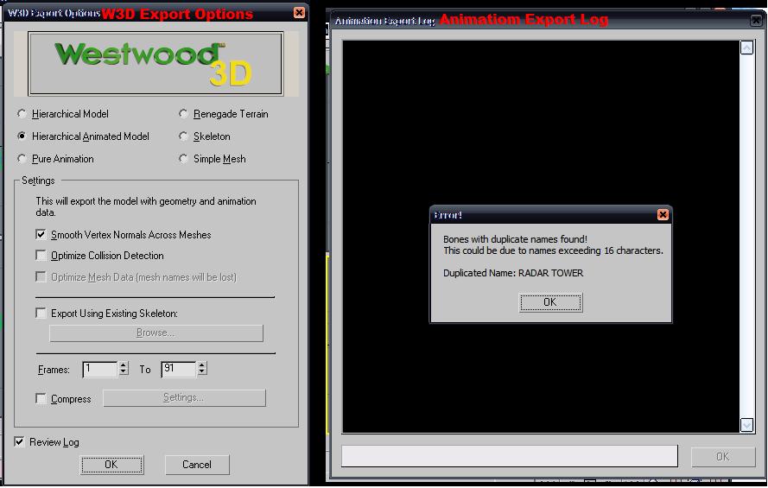Viewport: 768px width, 488px height.
Task: Click the log scrollbar down arrow
Action: [x=746, y=425]
